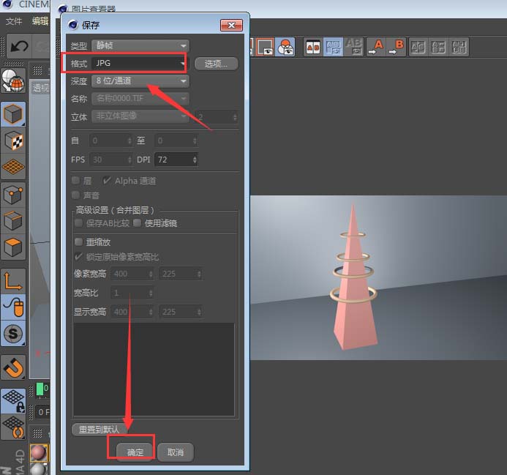Click the Locked Workplane grid icon

[x=13, y=400]
